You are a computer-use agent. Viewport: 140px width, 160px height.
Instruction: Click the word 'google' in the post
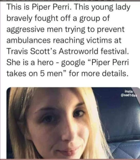pyautogui.click(x=73, y=63)
